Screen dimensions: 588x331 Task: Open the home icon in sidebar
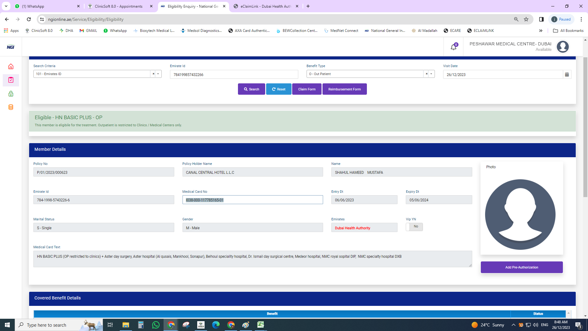tap(11, 67)
